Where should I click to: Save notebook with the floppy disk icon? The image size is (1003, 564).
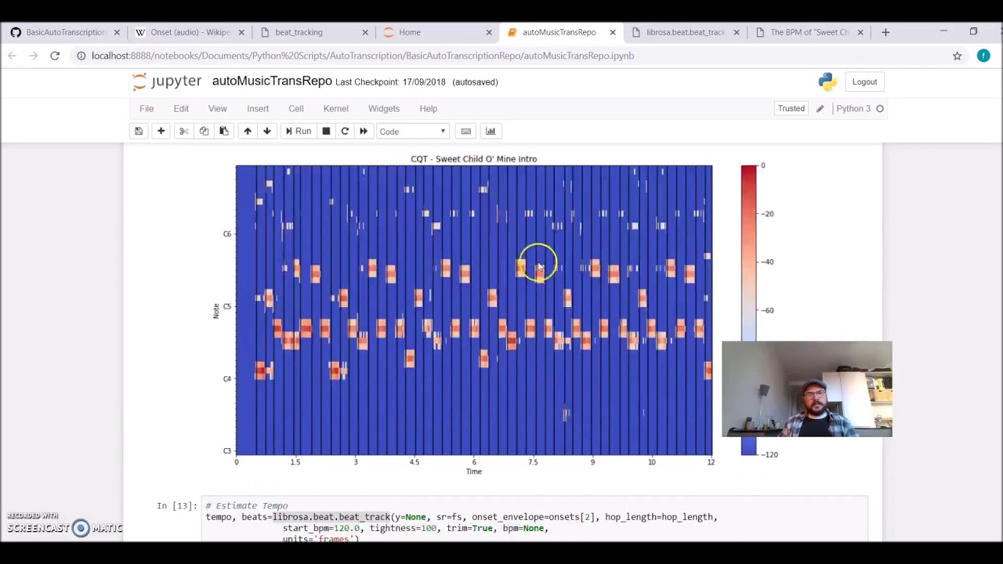click(139, 132)
